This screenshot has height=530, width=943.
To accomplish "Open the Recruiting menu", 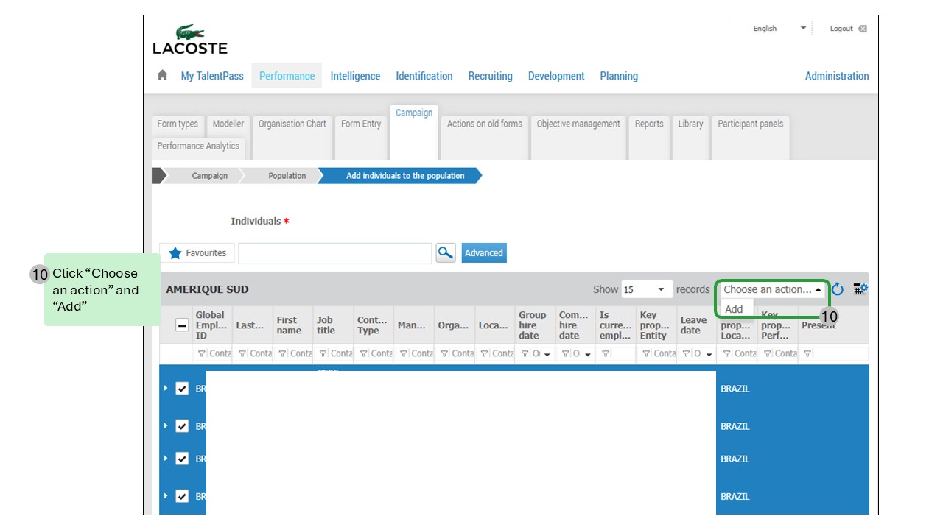I will tap(490, 76).
